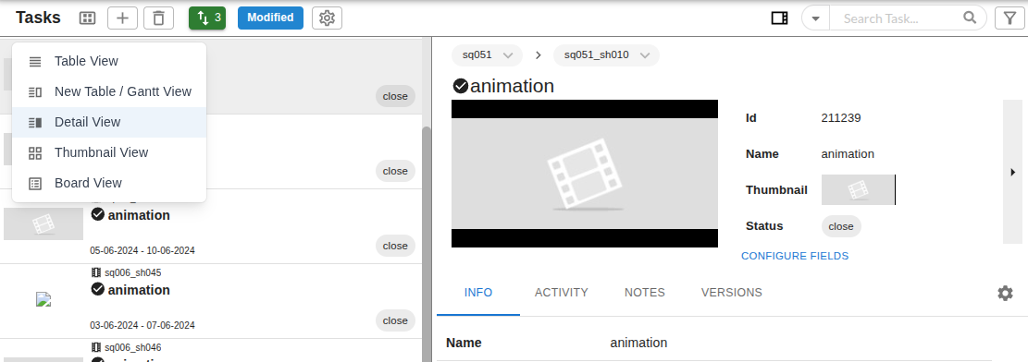
Task: Click close status on 05-06-2024 task
Action: pos(395,246)
